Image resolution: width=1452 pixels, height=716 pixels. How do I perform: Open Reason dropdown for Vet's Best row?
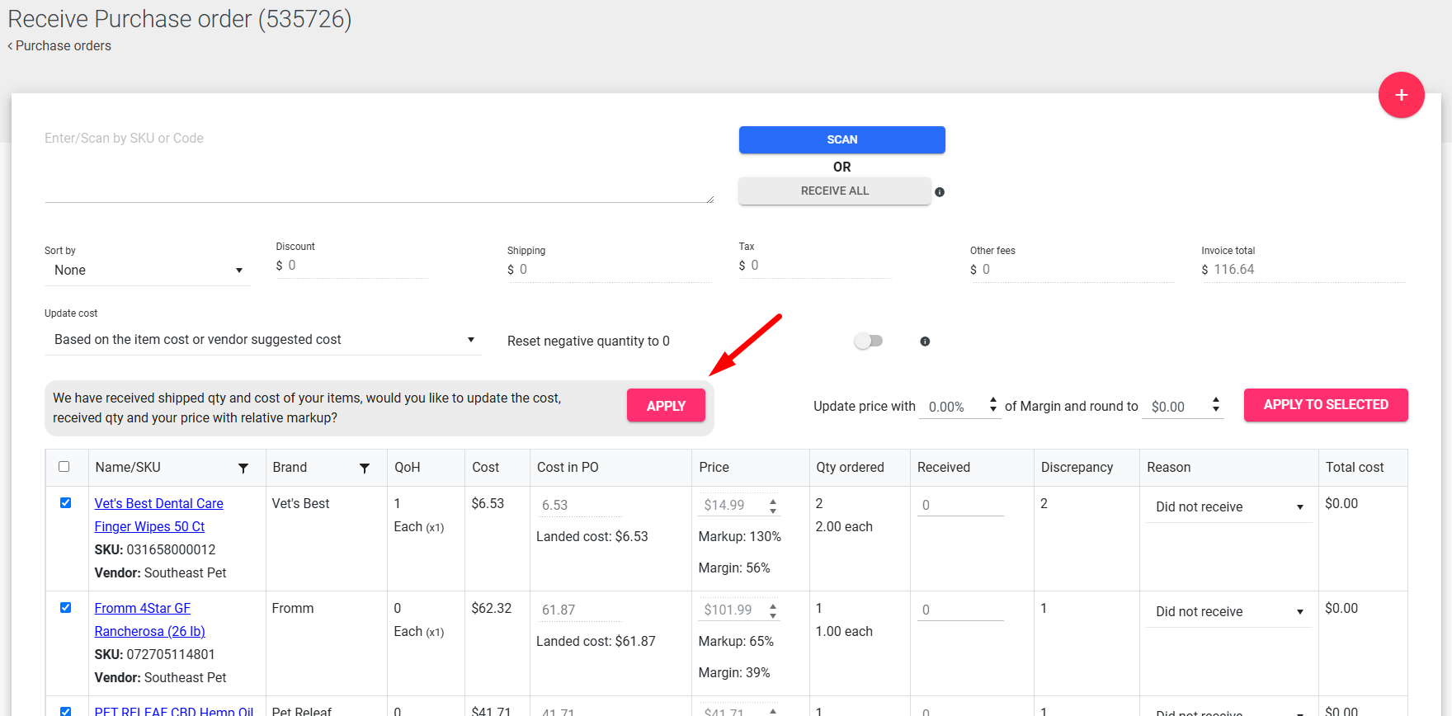[1228, 506]
